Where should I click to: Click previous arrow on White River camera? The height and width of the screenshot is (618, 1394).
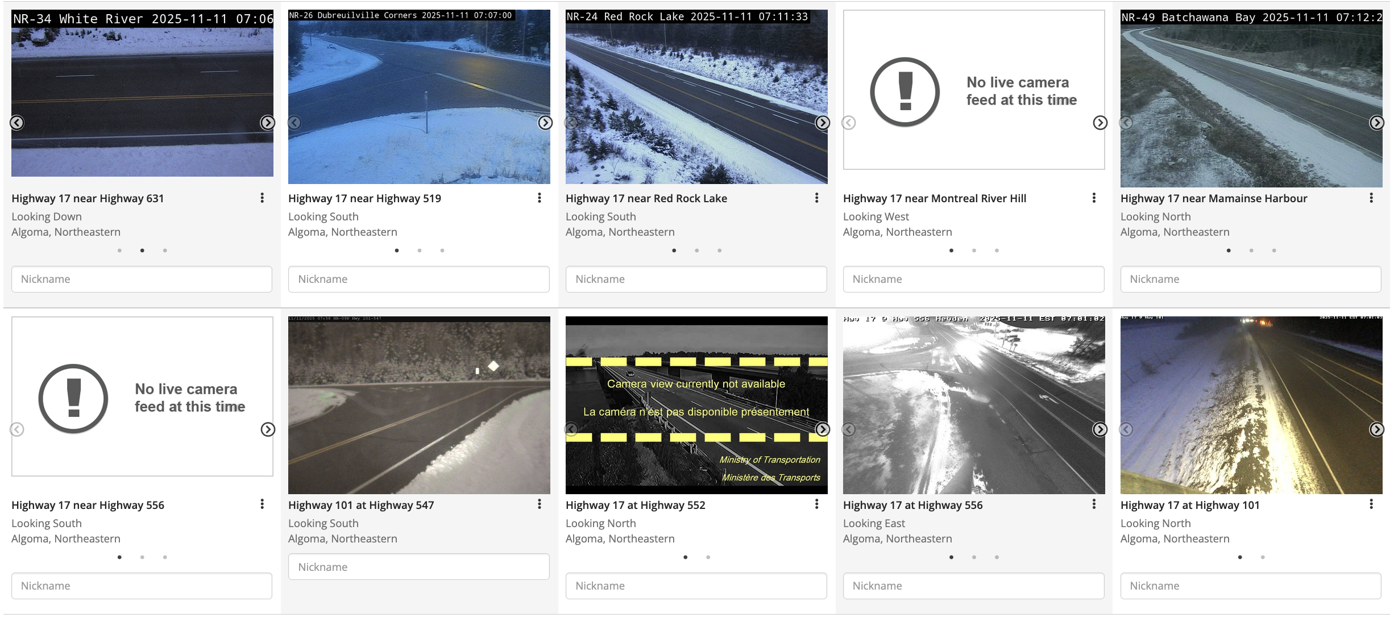[x=17, y=123]
